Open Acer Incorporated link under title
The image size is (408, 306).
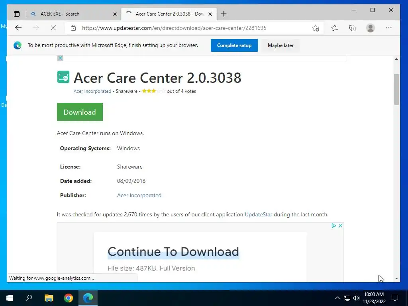point(92,91)
